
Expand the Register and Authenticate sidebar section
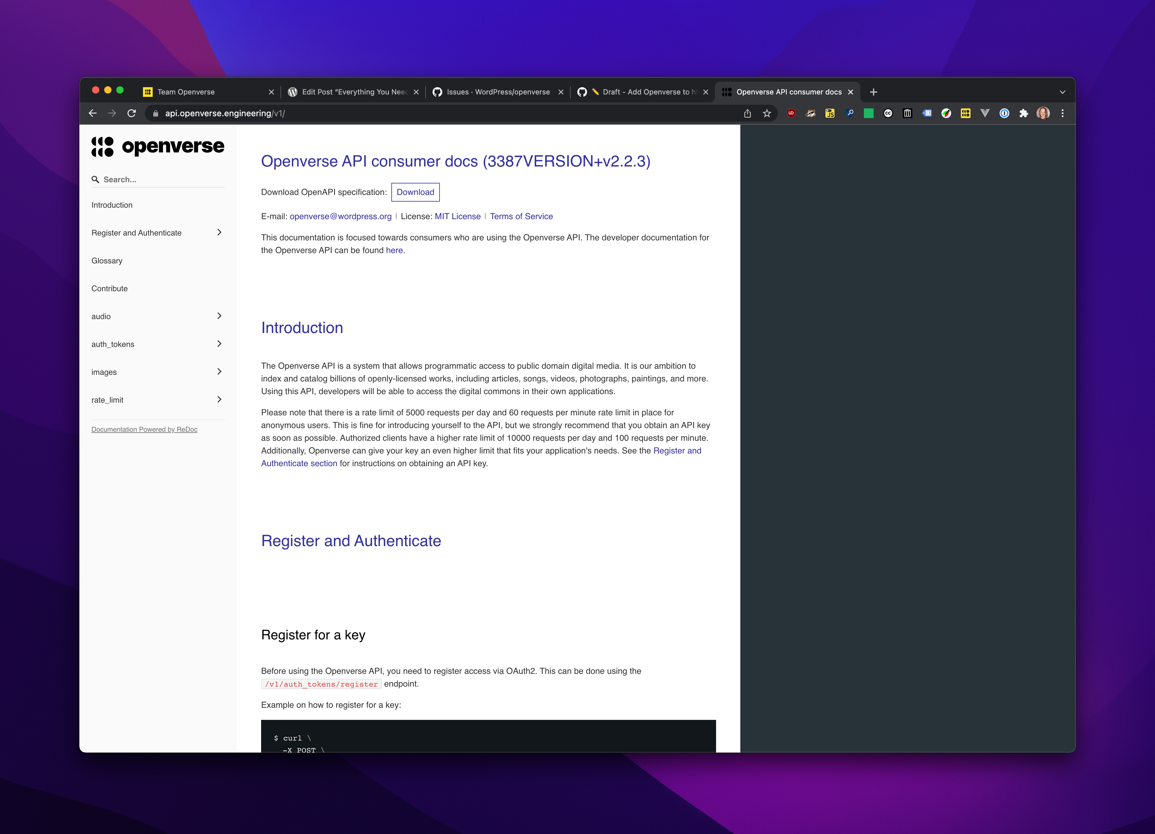pyautogui.click(x=219, y=232)
